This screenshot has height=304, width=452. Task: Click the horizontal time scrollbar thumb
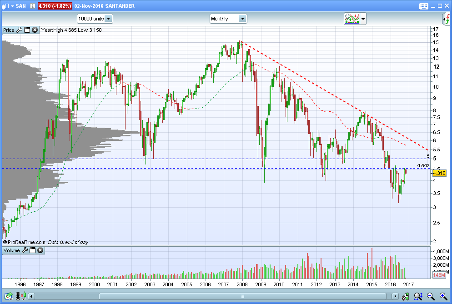point(242,296)
